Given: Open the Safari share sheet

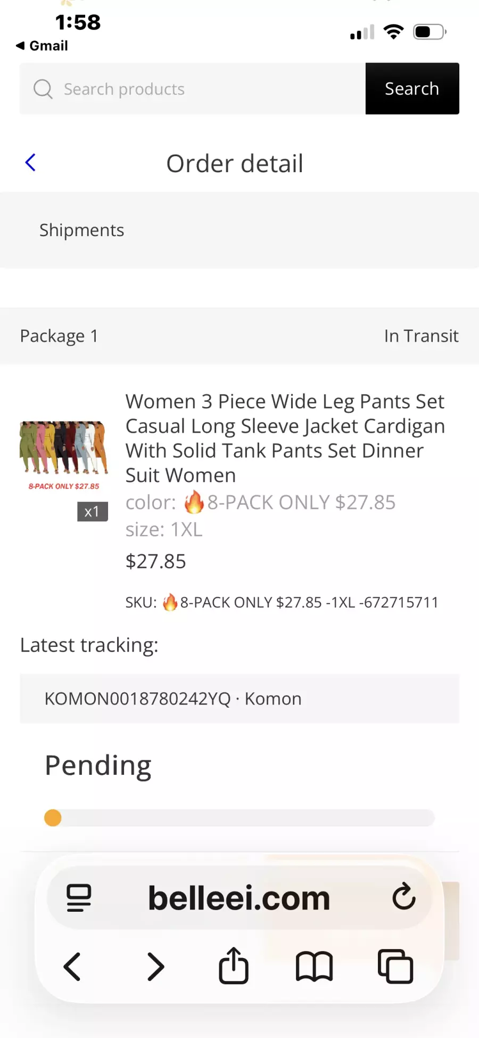Looking at the screenshot, I should (234, 966).
